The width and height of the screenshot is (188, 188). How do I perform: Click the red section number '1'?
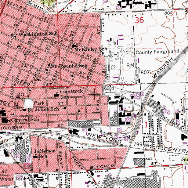(146, 125)
